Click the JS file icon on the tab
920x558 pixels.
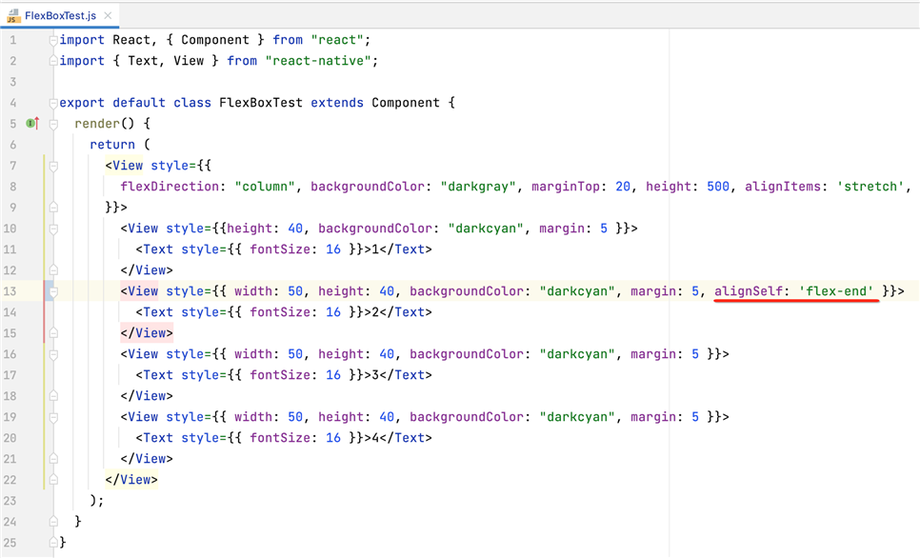pyautogui.click(x=13, y=16)
